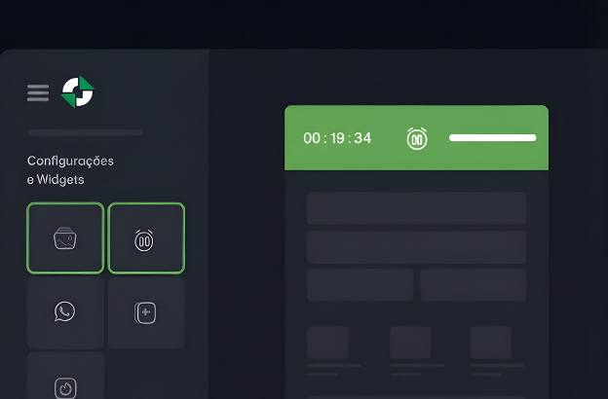Click the alarm clock icon in the green banner
Screen dimensions: 608x399
(417, 138)
